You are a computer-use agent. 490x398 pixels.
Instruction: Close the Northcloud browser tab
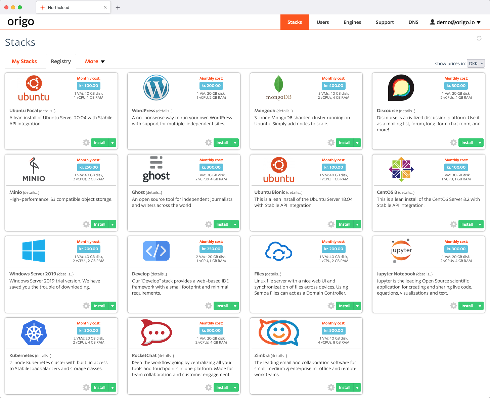pos(105,7)
